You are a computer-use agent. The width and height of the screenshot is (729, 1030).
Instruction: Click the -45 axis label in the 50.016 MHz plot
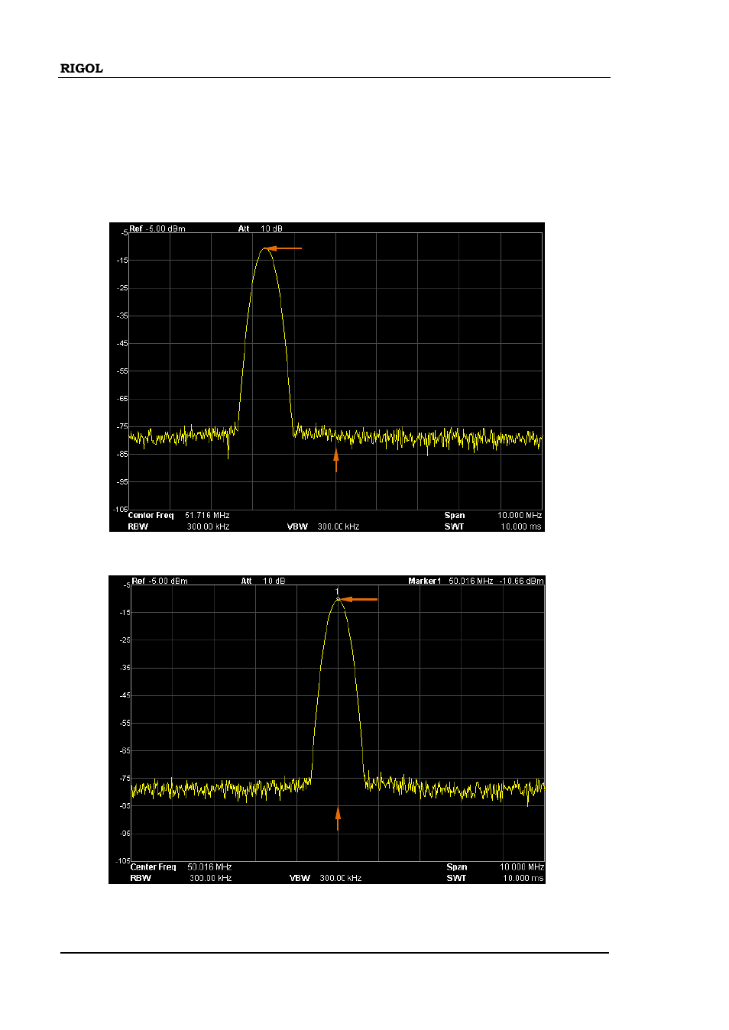pyautogui.click(x=124, y=696)
